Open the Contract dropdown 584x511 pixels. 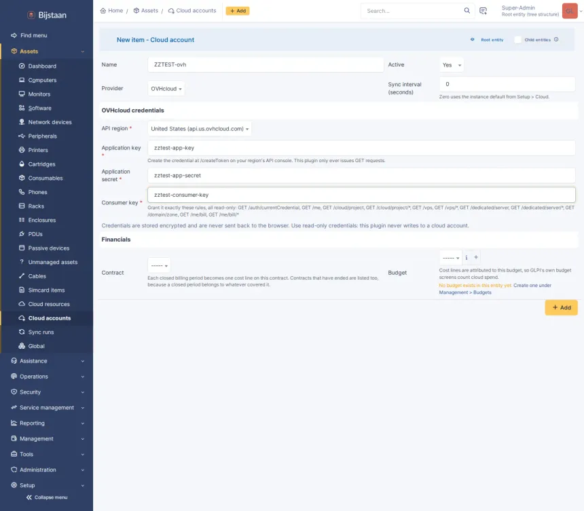(159, 265)
